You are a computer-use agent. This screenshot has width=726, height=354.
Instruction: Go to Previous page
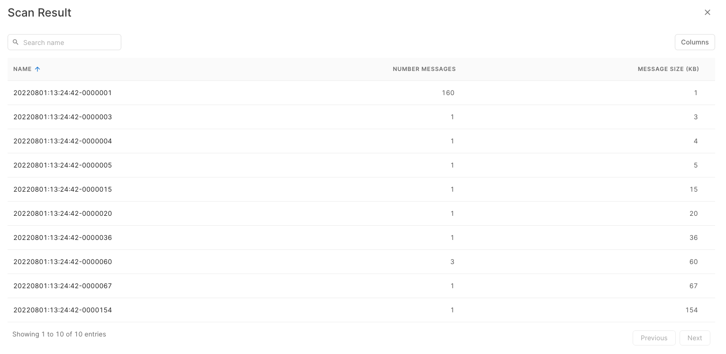click(x=653, y=338)
